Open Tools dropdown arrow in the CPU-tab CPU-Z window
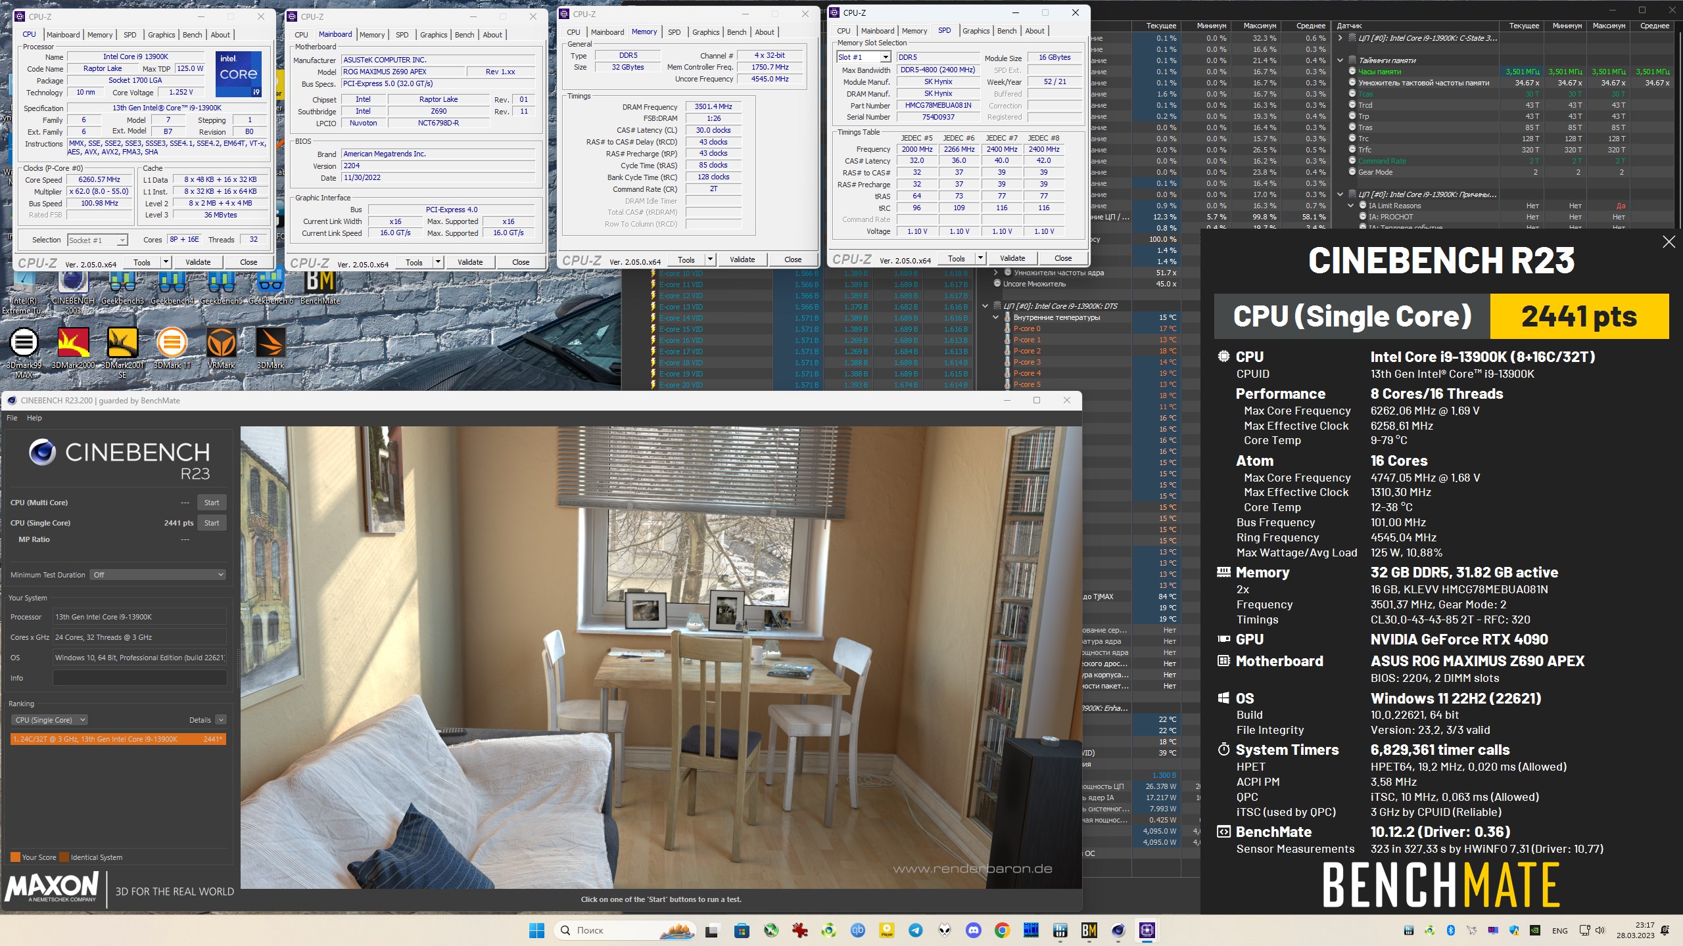The height and width of the screenshot is (946, 1683). click(x=166, y=262)
